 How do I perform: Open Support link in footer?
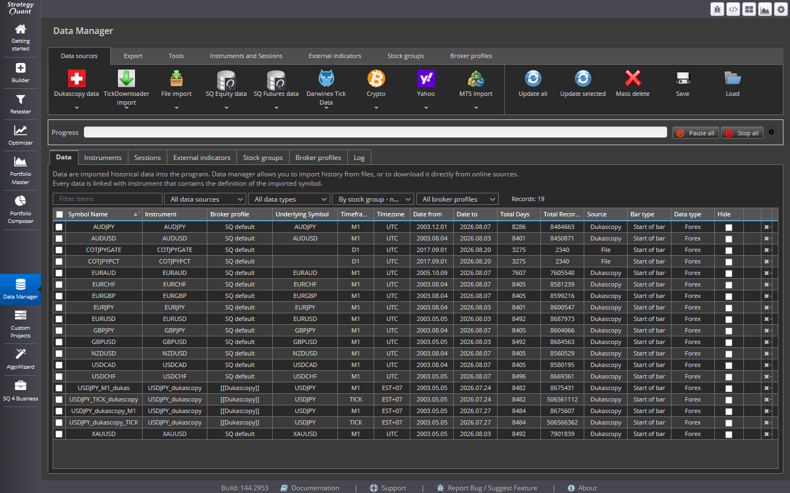tap(388, 488)
